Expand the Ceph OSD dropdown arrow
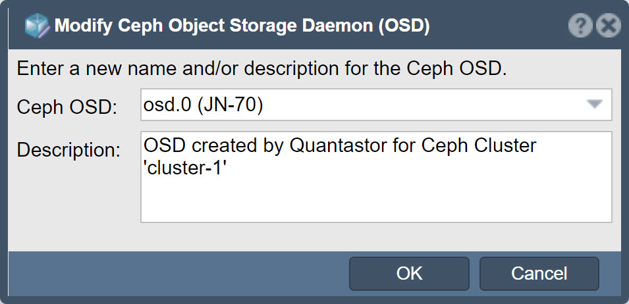Screen dimensions: 629x304 tap(595, 105)
